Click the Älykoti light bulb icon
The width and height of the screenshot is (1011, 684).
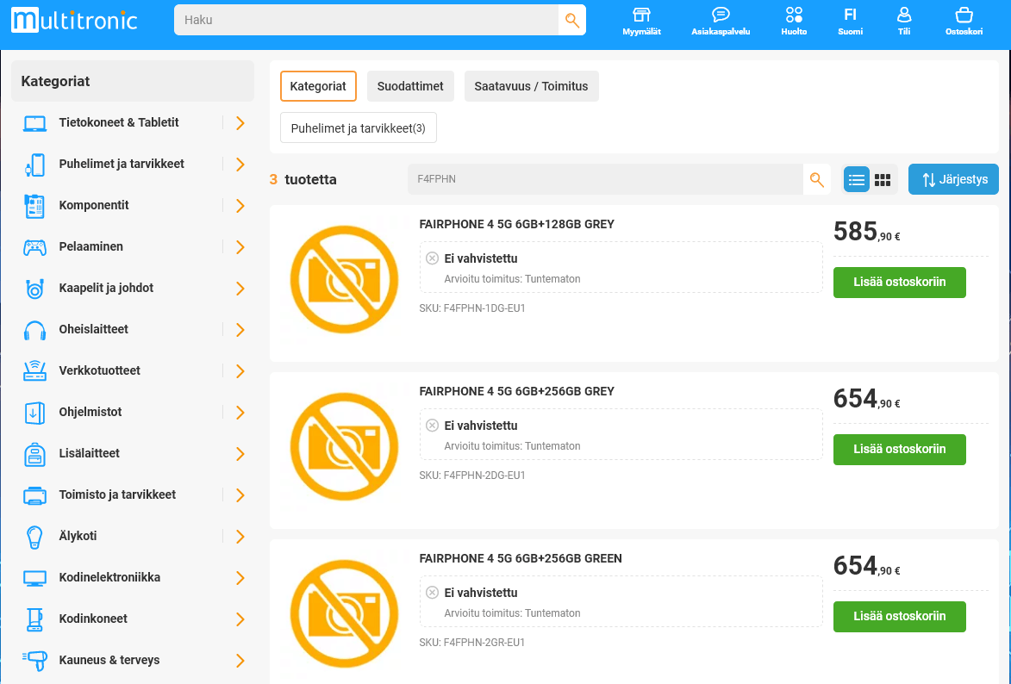(x=34, y=537)
